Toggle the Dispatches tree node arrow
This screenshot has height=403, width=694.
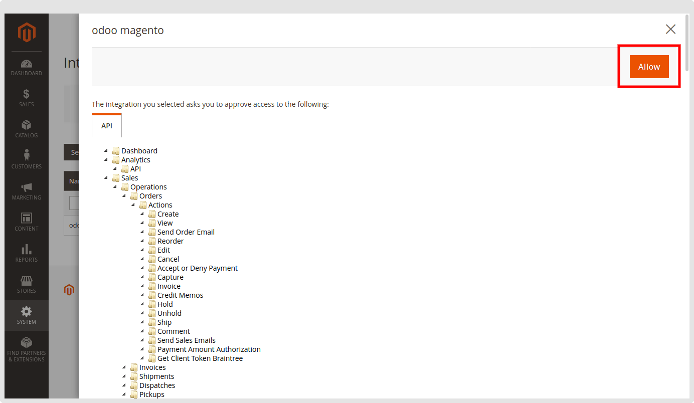pyautogui.click(x=124, y=385)
